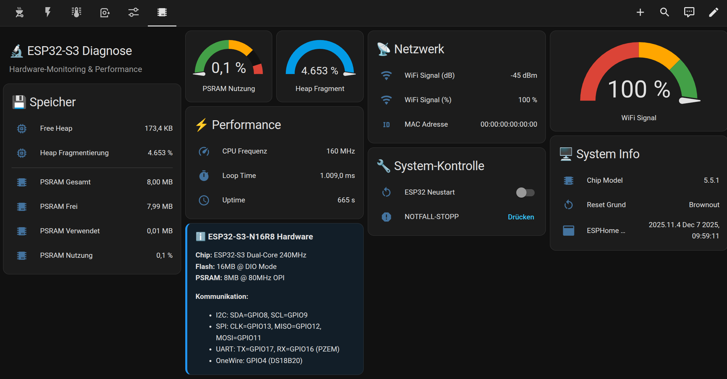This screenshot has width=727, height=379.
Task: Open the grill tab icon
Action: click(x=19, y=13)
